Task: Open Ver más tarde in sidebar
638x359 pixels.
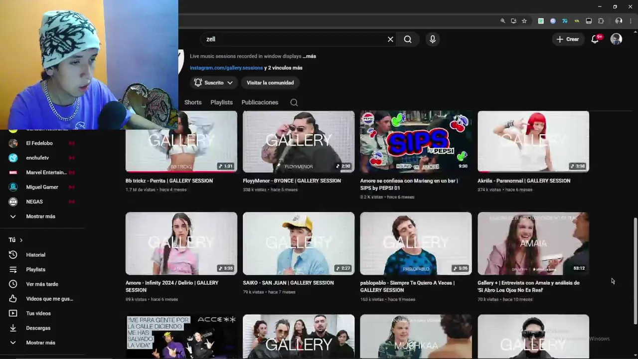Action: (42, 284)
